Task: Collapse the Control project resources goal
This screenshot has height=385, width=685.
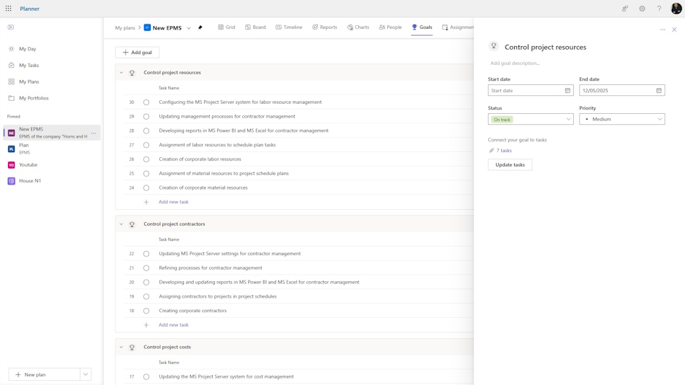Action: (x=121, y=73)
